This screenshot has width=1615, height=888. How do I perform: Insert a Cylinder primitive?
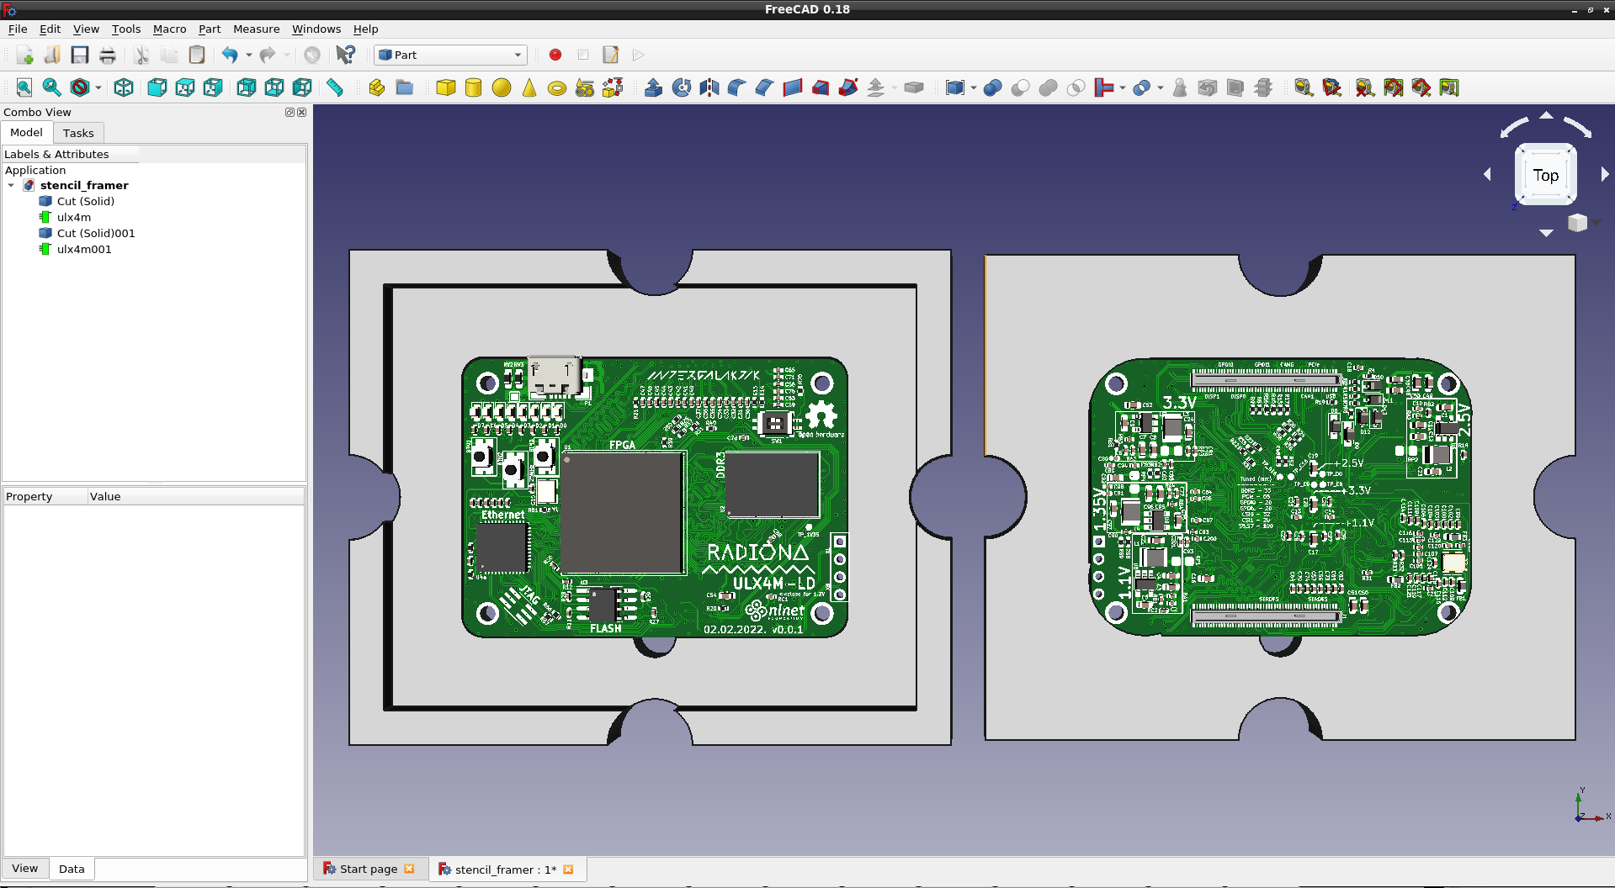[x=473, y=87]
